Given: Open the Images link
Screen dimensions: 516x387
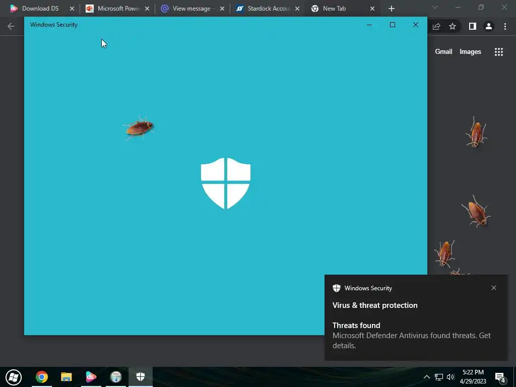Looking at the screenshot, I should pos(470,52).
